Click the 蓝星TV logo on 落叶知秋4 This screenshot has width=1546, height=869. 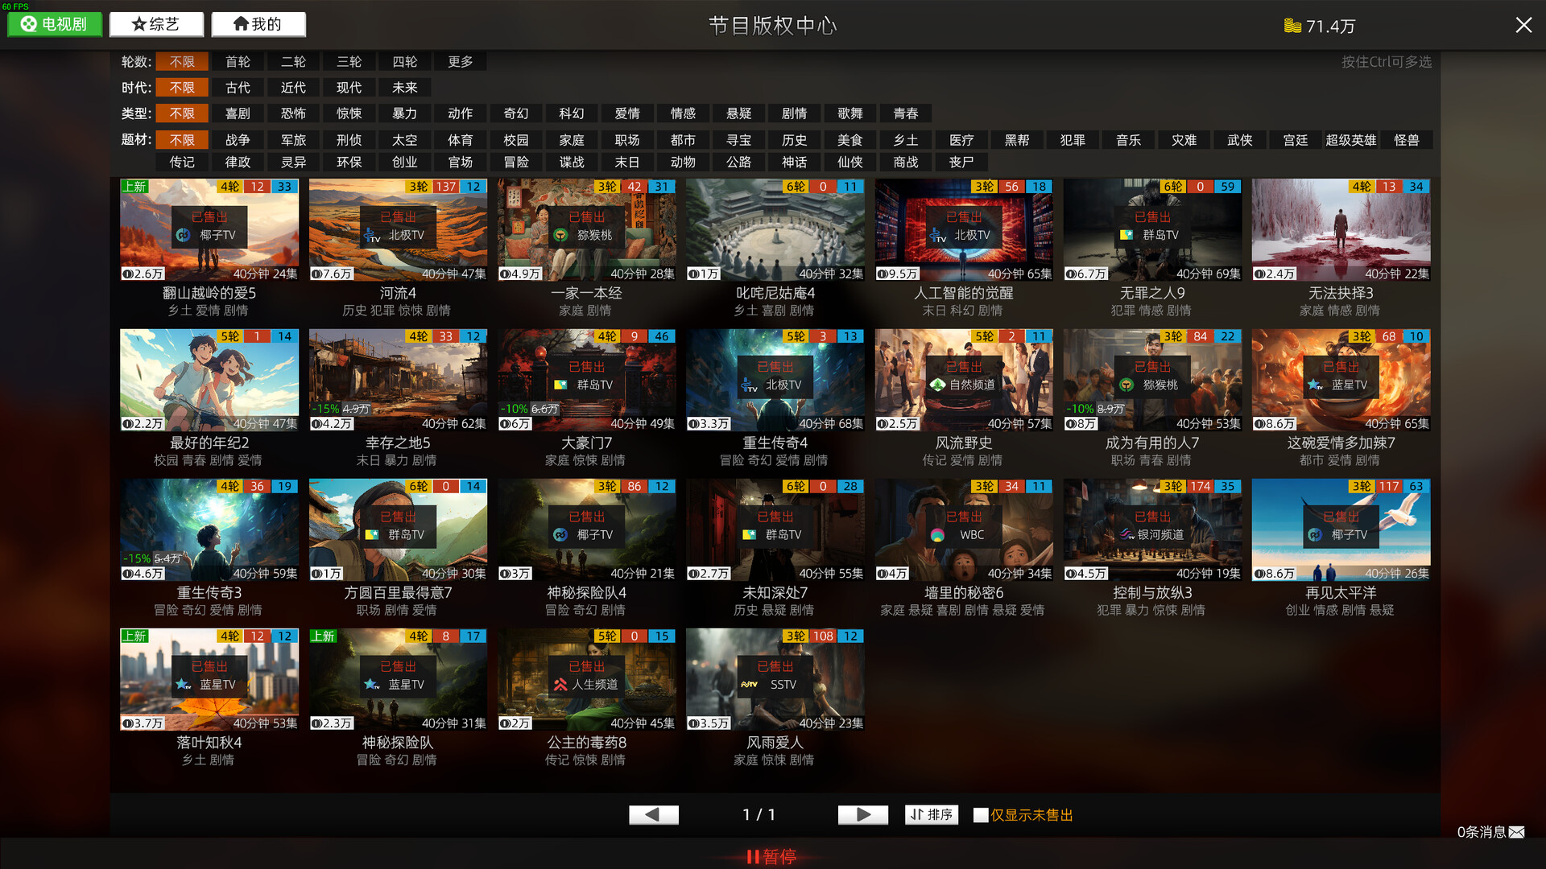click(x=182, y=684)
